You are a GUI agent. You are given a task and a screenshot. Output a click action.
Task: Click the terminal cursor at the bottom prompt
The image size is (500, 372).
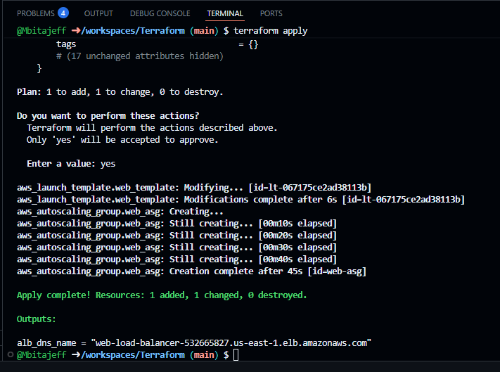click(x=236, y=355)
